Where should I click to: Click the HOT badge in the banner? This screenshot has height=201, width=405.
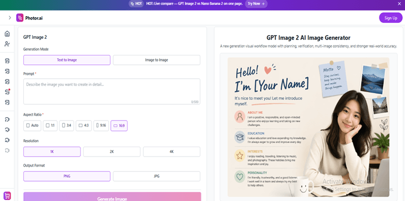(136, 4)
